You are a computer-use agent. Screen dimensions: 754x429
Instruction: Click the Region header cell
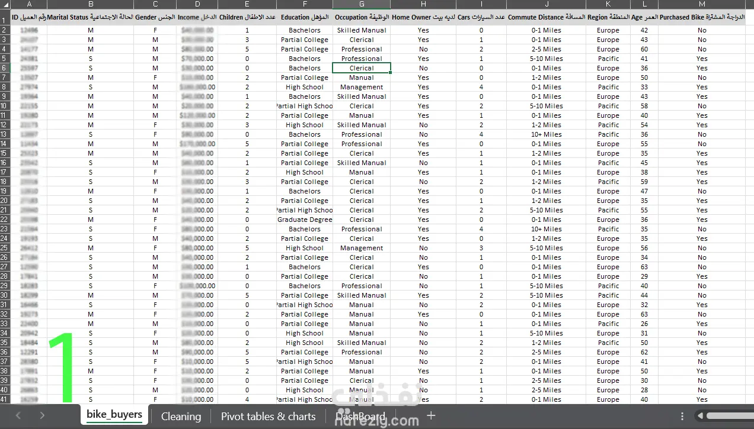pos(608,17)
